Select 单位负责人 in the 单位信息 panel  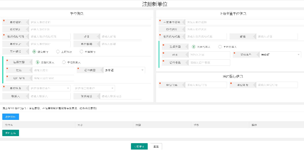tap(64, 62)
